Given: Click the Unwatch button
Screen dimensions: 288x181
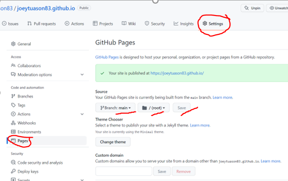Looking at the screenshot, I should pos(277,8).
